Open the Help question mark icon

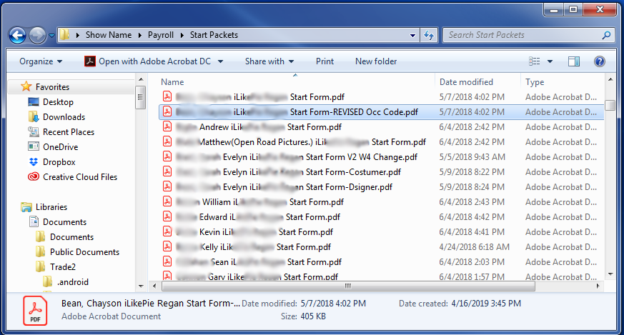(x=600, y=61)
